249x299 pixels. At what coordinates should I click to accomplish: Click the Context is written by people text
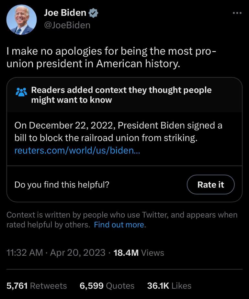[122, 220]
